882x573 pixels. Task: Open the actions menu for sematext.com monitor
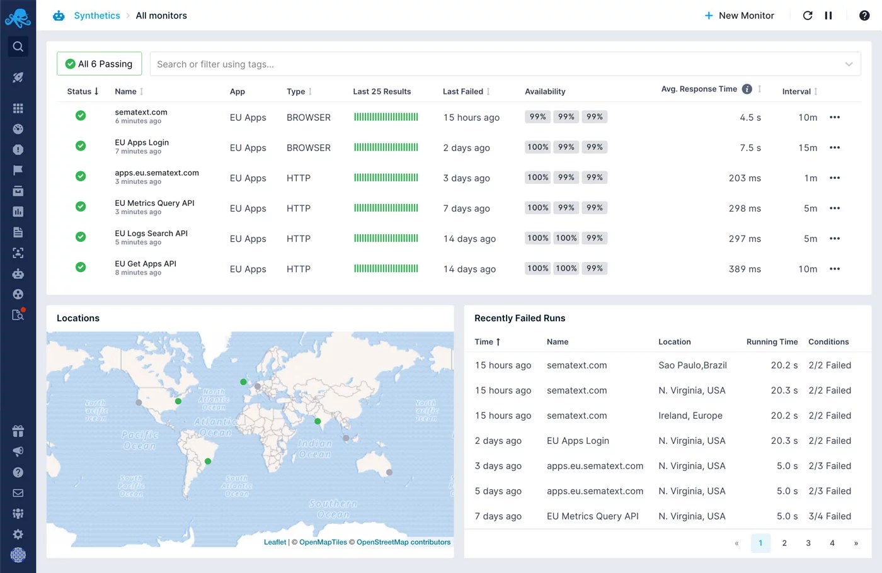pos(835,117)
